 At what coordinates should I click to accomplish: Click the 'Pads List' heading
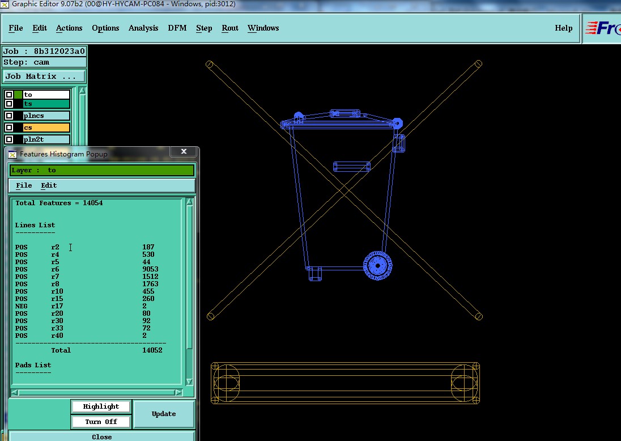(x=33, y=365)
